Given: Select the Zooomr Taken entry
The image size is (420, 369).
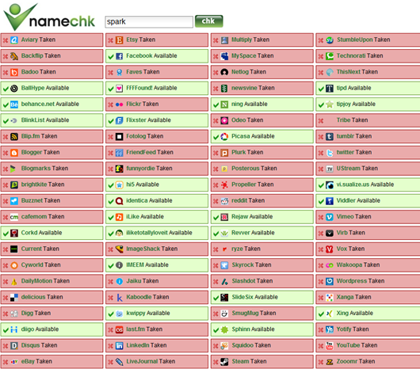Looking at the screenshot, I should tap(368, 362).
